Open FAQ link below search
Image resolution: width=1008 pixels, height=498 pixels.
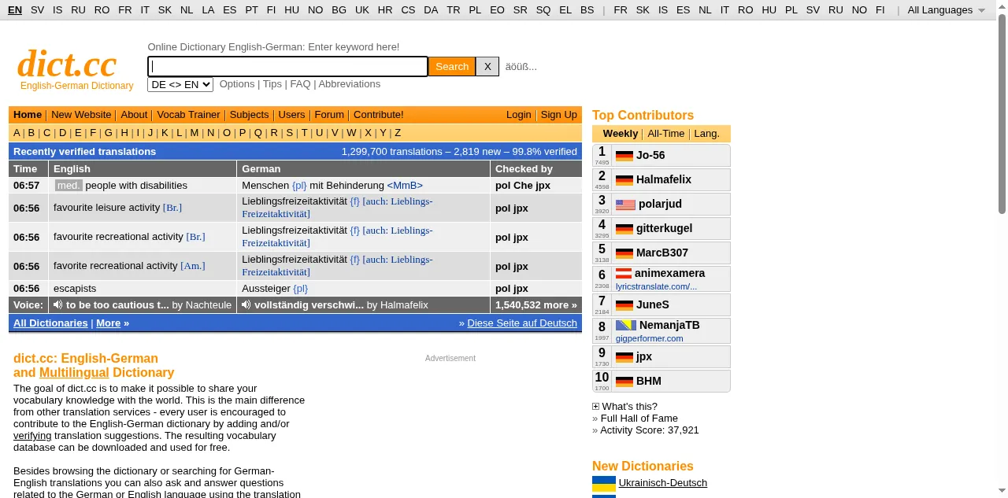click(300, 84)
